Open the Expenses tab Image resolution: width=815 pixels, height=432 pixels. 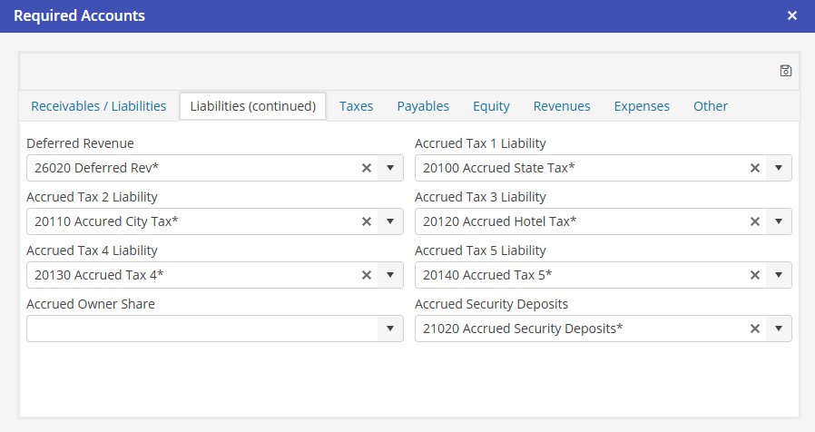[x=642, y=106]
